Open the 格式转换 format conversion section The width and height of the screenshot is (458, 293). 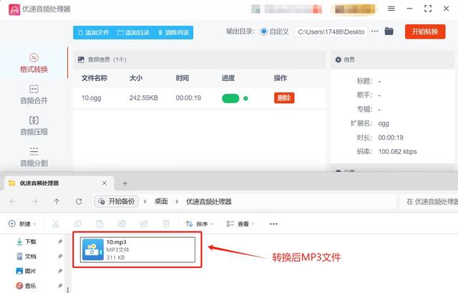pyautogui.click(x=34, y=63)
